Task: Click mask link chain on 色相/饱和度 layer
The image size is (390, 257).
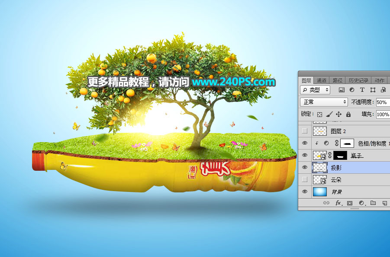Action: [x=336, y=143]
